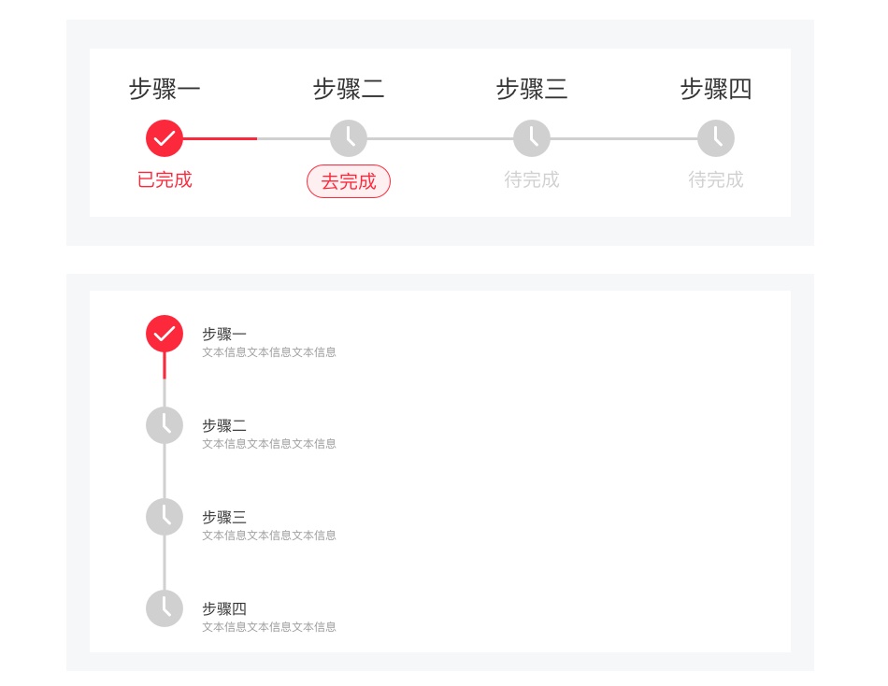Click the 待完成 label under 步骤三
The image size is (888, 686).
pos(533,179)
